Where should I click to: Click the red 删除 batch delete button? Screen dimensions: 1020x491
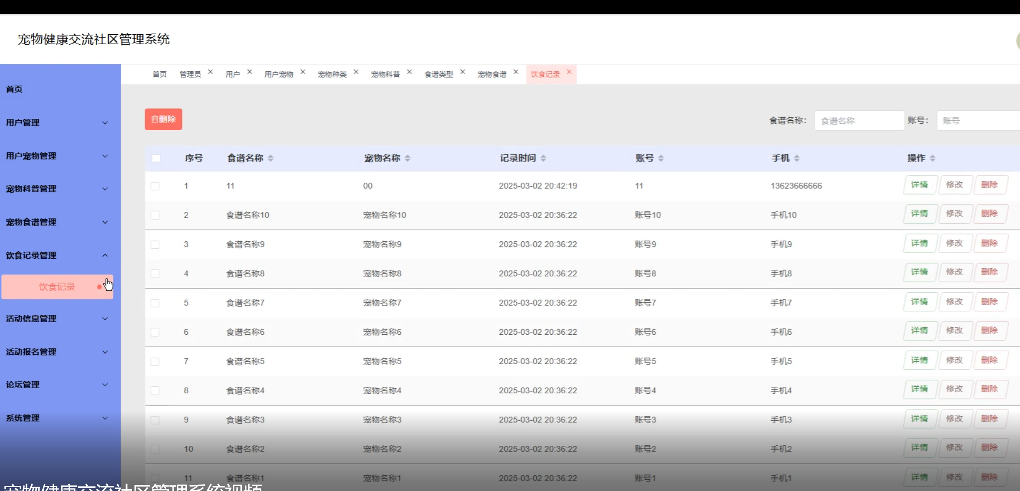click(163, 119)
